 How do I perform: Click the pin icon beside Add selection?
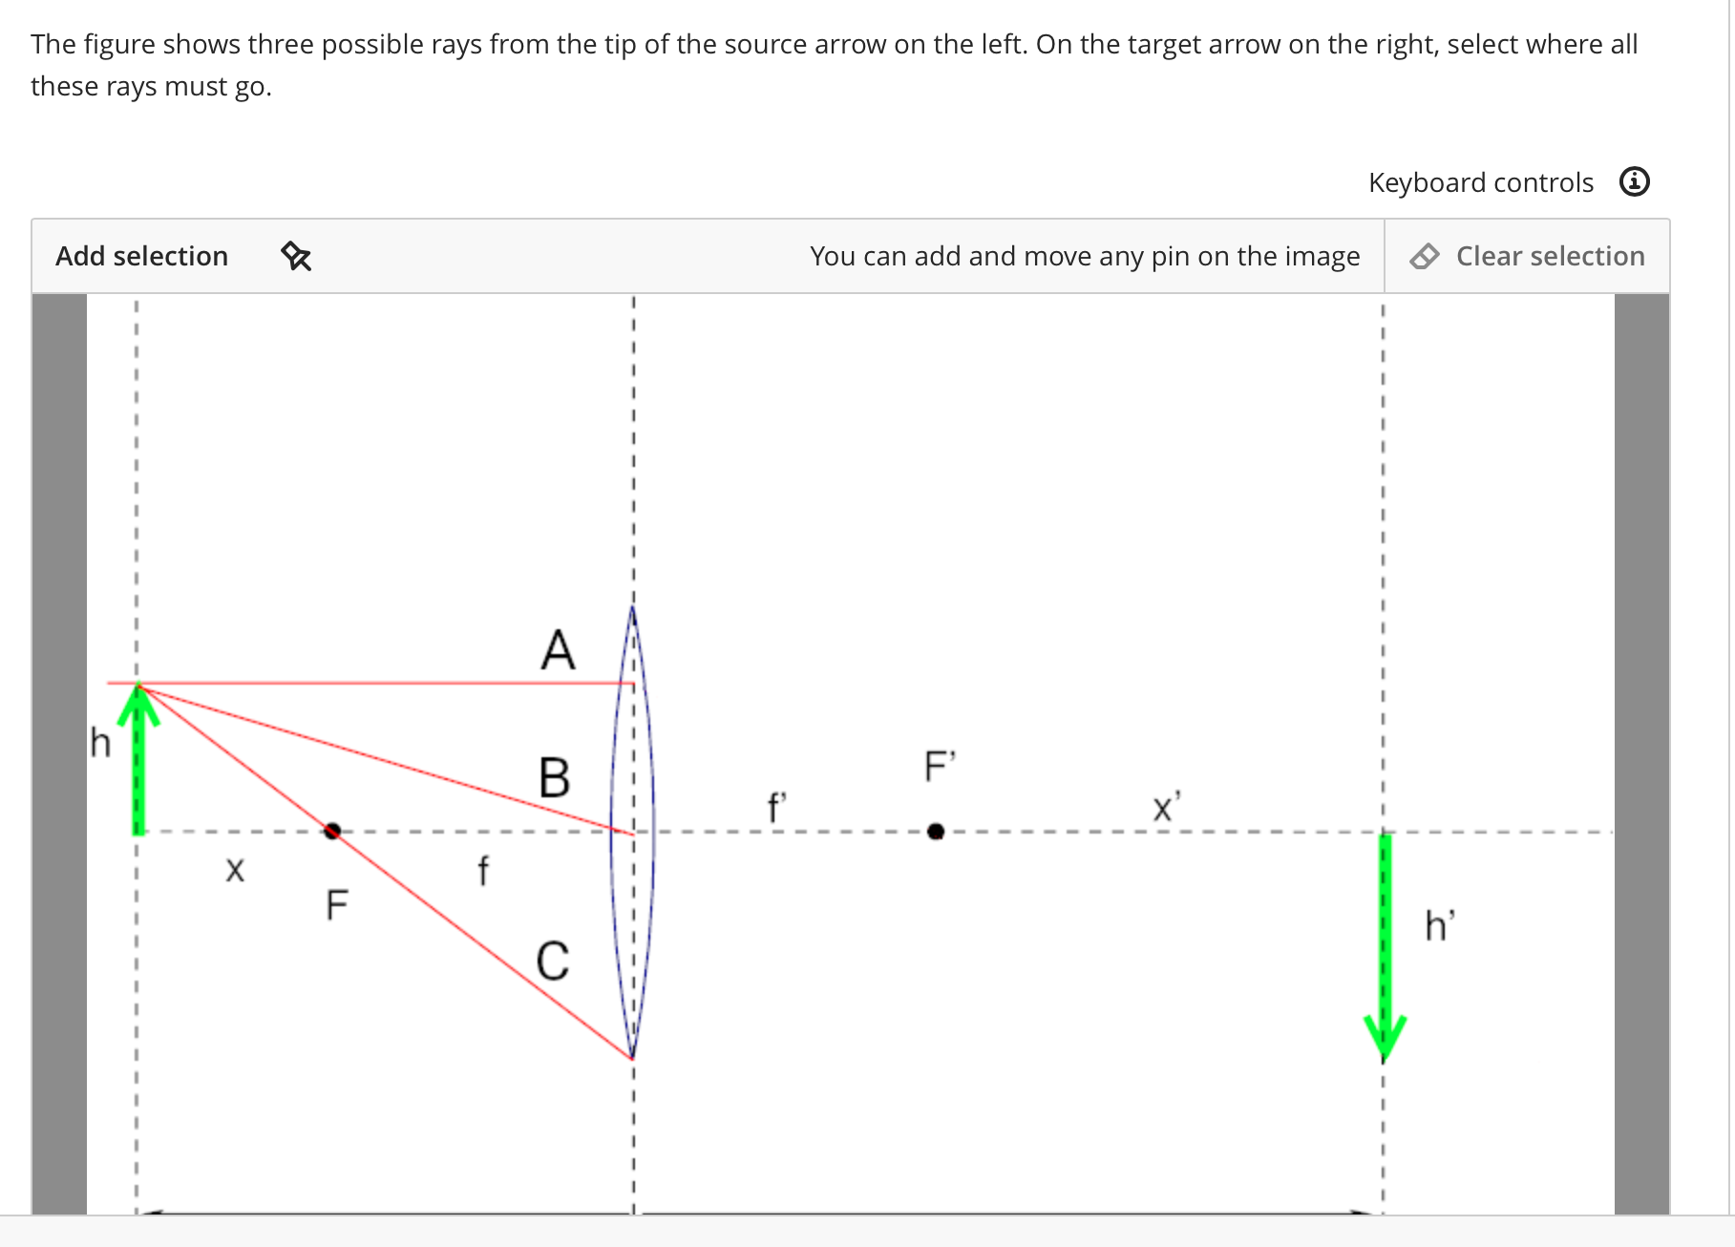296,256
